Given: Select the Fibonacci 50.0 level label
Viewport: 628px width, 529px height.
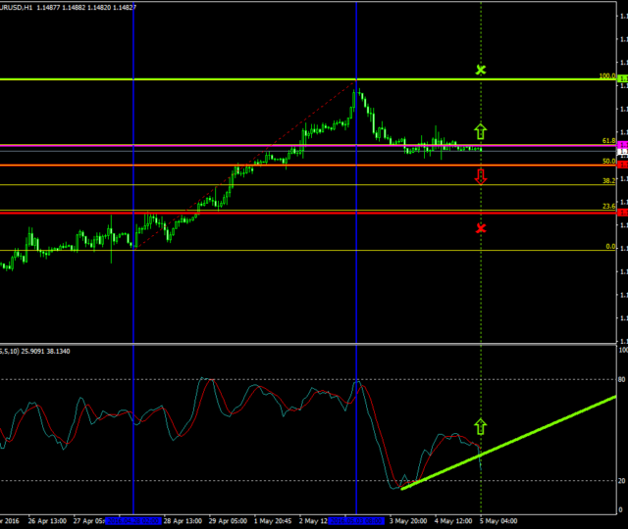Looking at the screenshot, I should pos(608,161).
